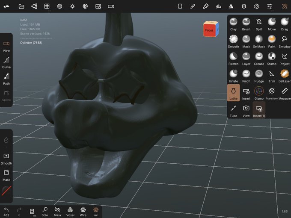Viewport: 291px width, 218px height.
Task: Open the settings gear menu
Action: tap(257, 6)
